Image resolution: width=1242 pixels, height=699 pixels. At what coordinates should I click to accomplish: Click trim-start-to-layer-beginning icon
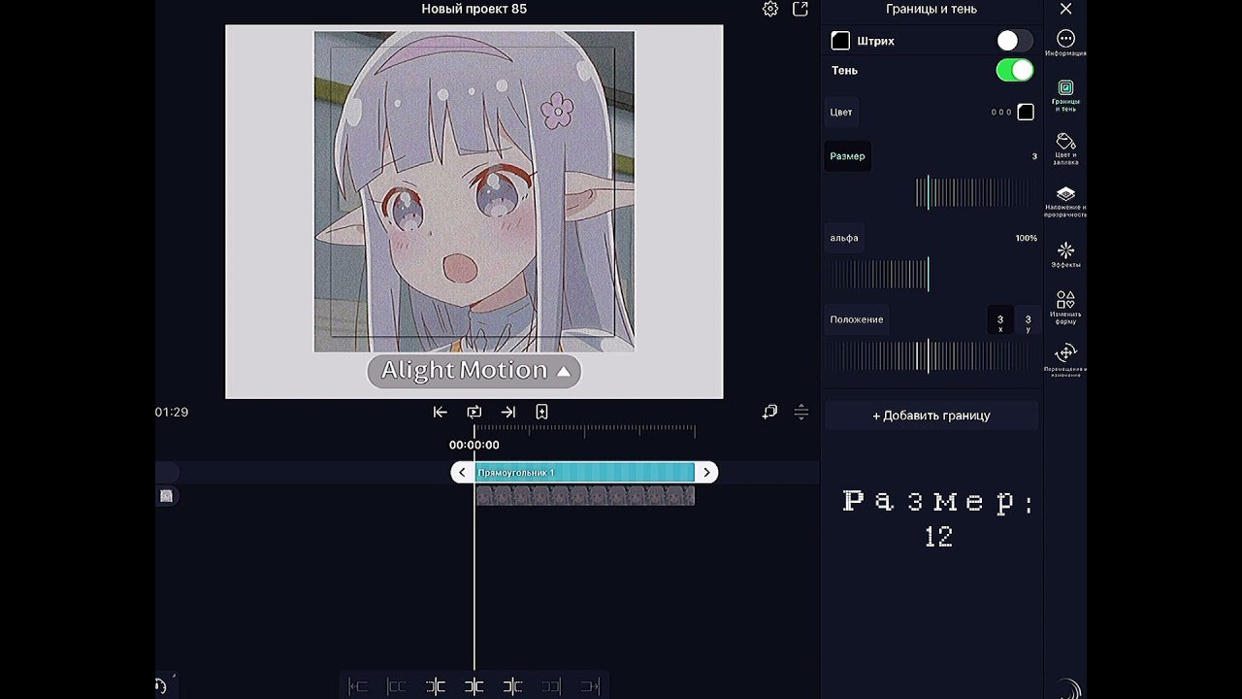click(358, 686)
